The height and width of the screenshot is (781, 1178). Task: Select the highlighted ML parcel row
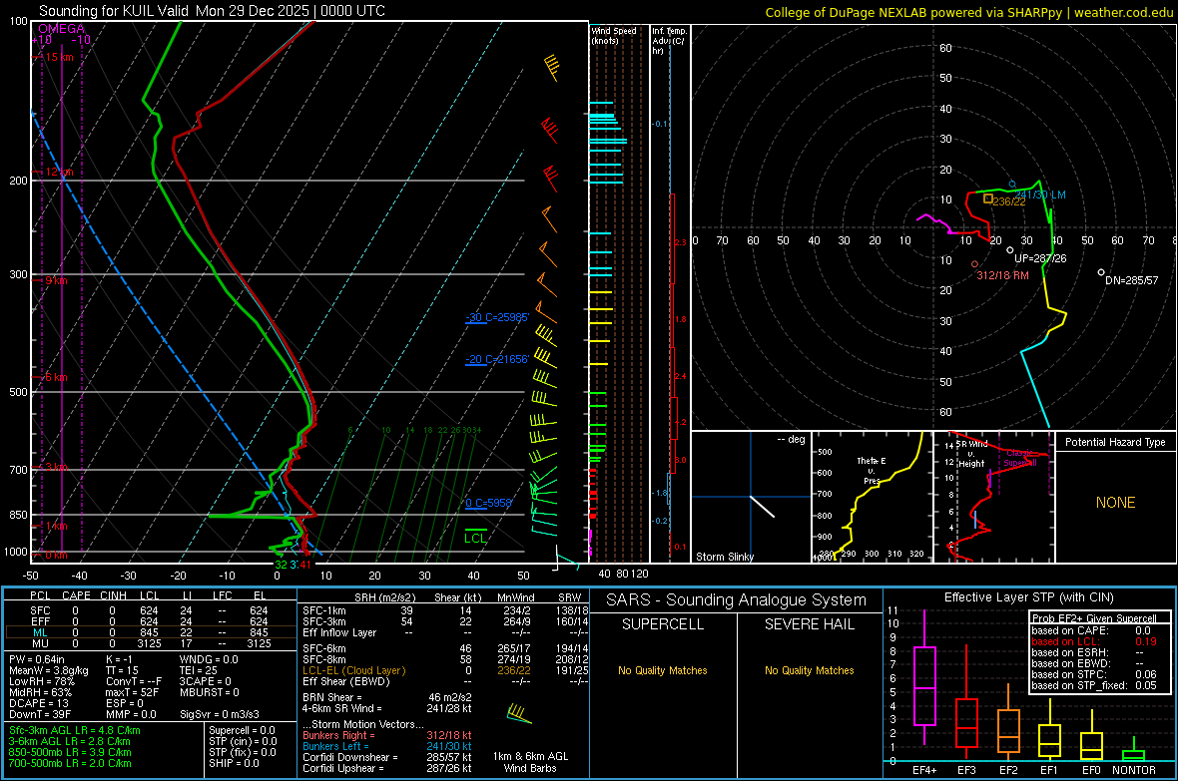tap(150, 633)
